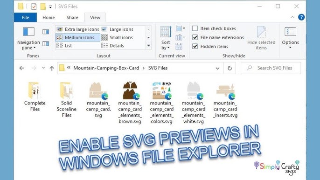Open the Recent locations dropdown
The image size is (320, 180).
click(x=43, y=68)
